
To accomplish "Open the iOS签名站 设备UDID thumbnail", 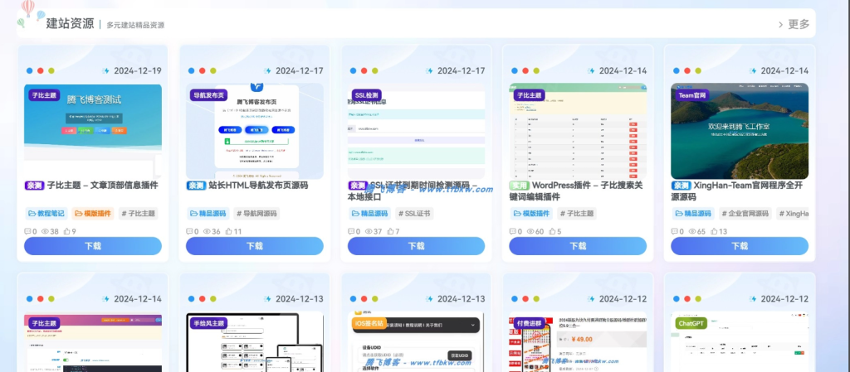I will point(417,342).
